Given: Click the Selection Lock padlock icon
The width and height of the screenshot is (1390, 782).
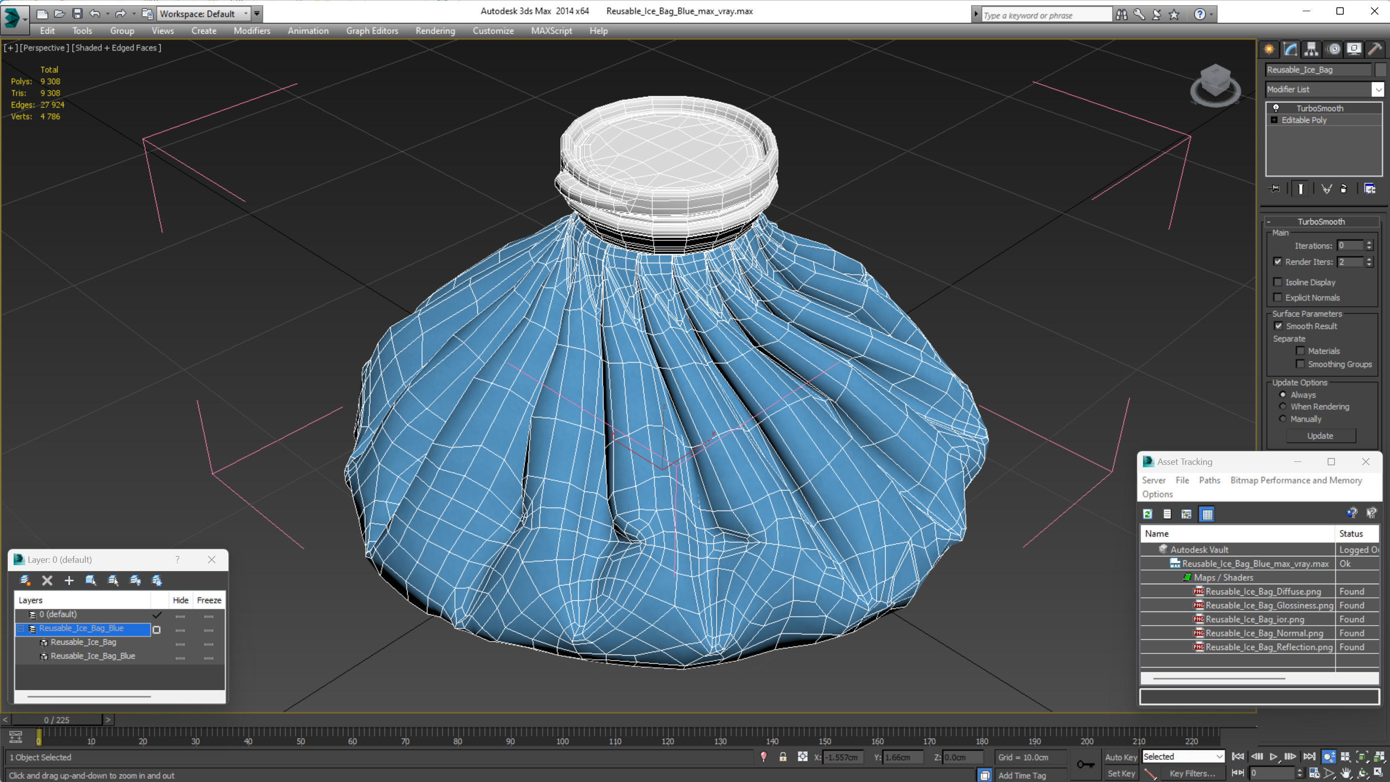Looking at the screenshot, I should coord(783,757).
